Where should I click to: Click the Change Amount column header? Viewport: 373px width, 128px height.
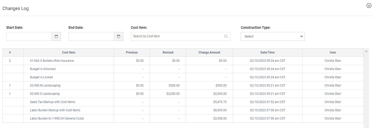[x=209, y=52]
